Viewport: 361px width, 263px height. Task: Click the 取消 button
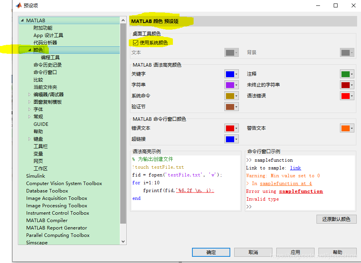[253, 252]
